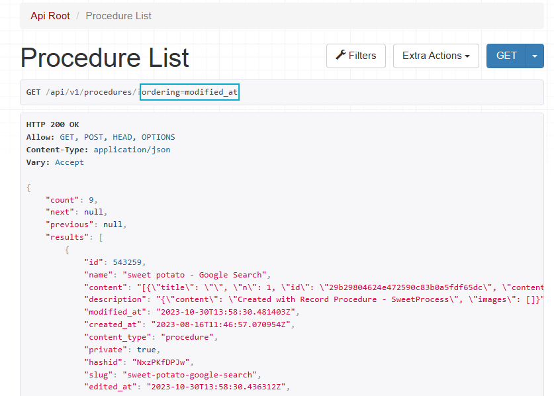Image resolution: width=554 pixels, height=396 pixels.
Task: Expand the Extra Actions dropdown
Action: [436, 56]
